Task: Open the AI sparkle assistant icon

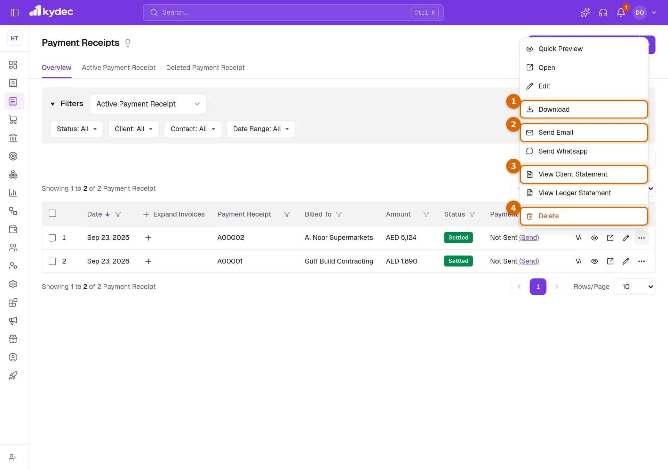Action: click(586, 13)
